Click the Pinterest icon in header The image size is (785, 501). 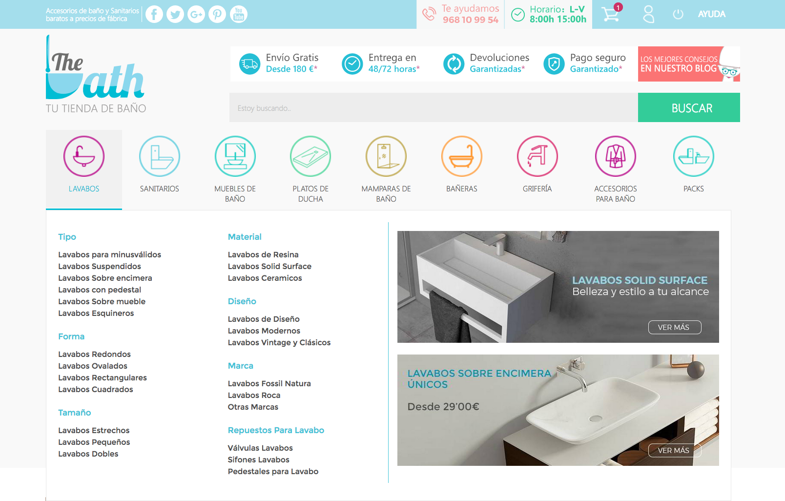(x=217, y=15)
